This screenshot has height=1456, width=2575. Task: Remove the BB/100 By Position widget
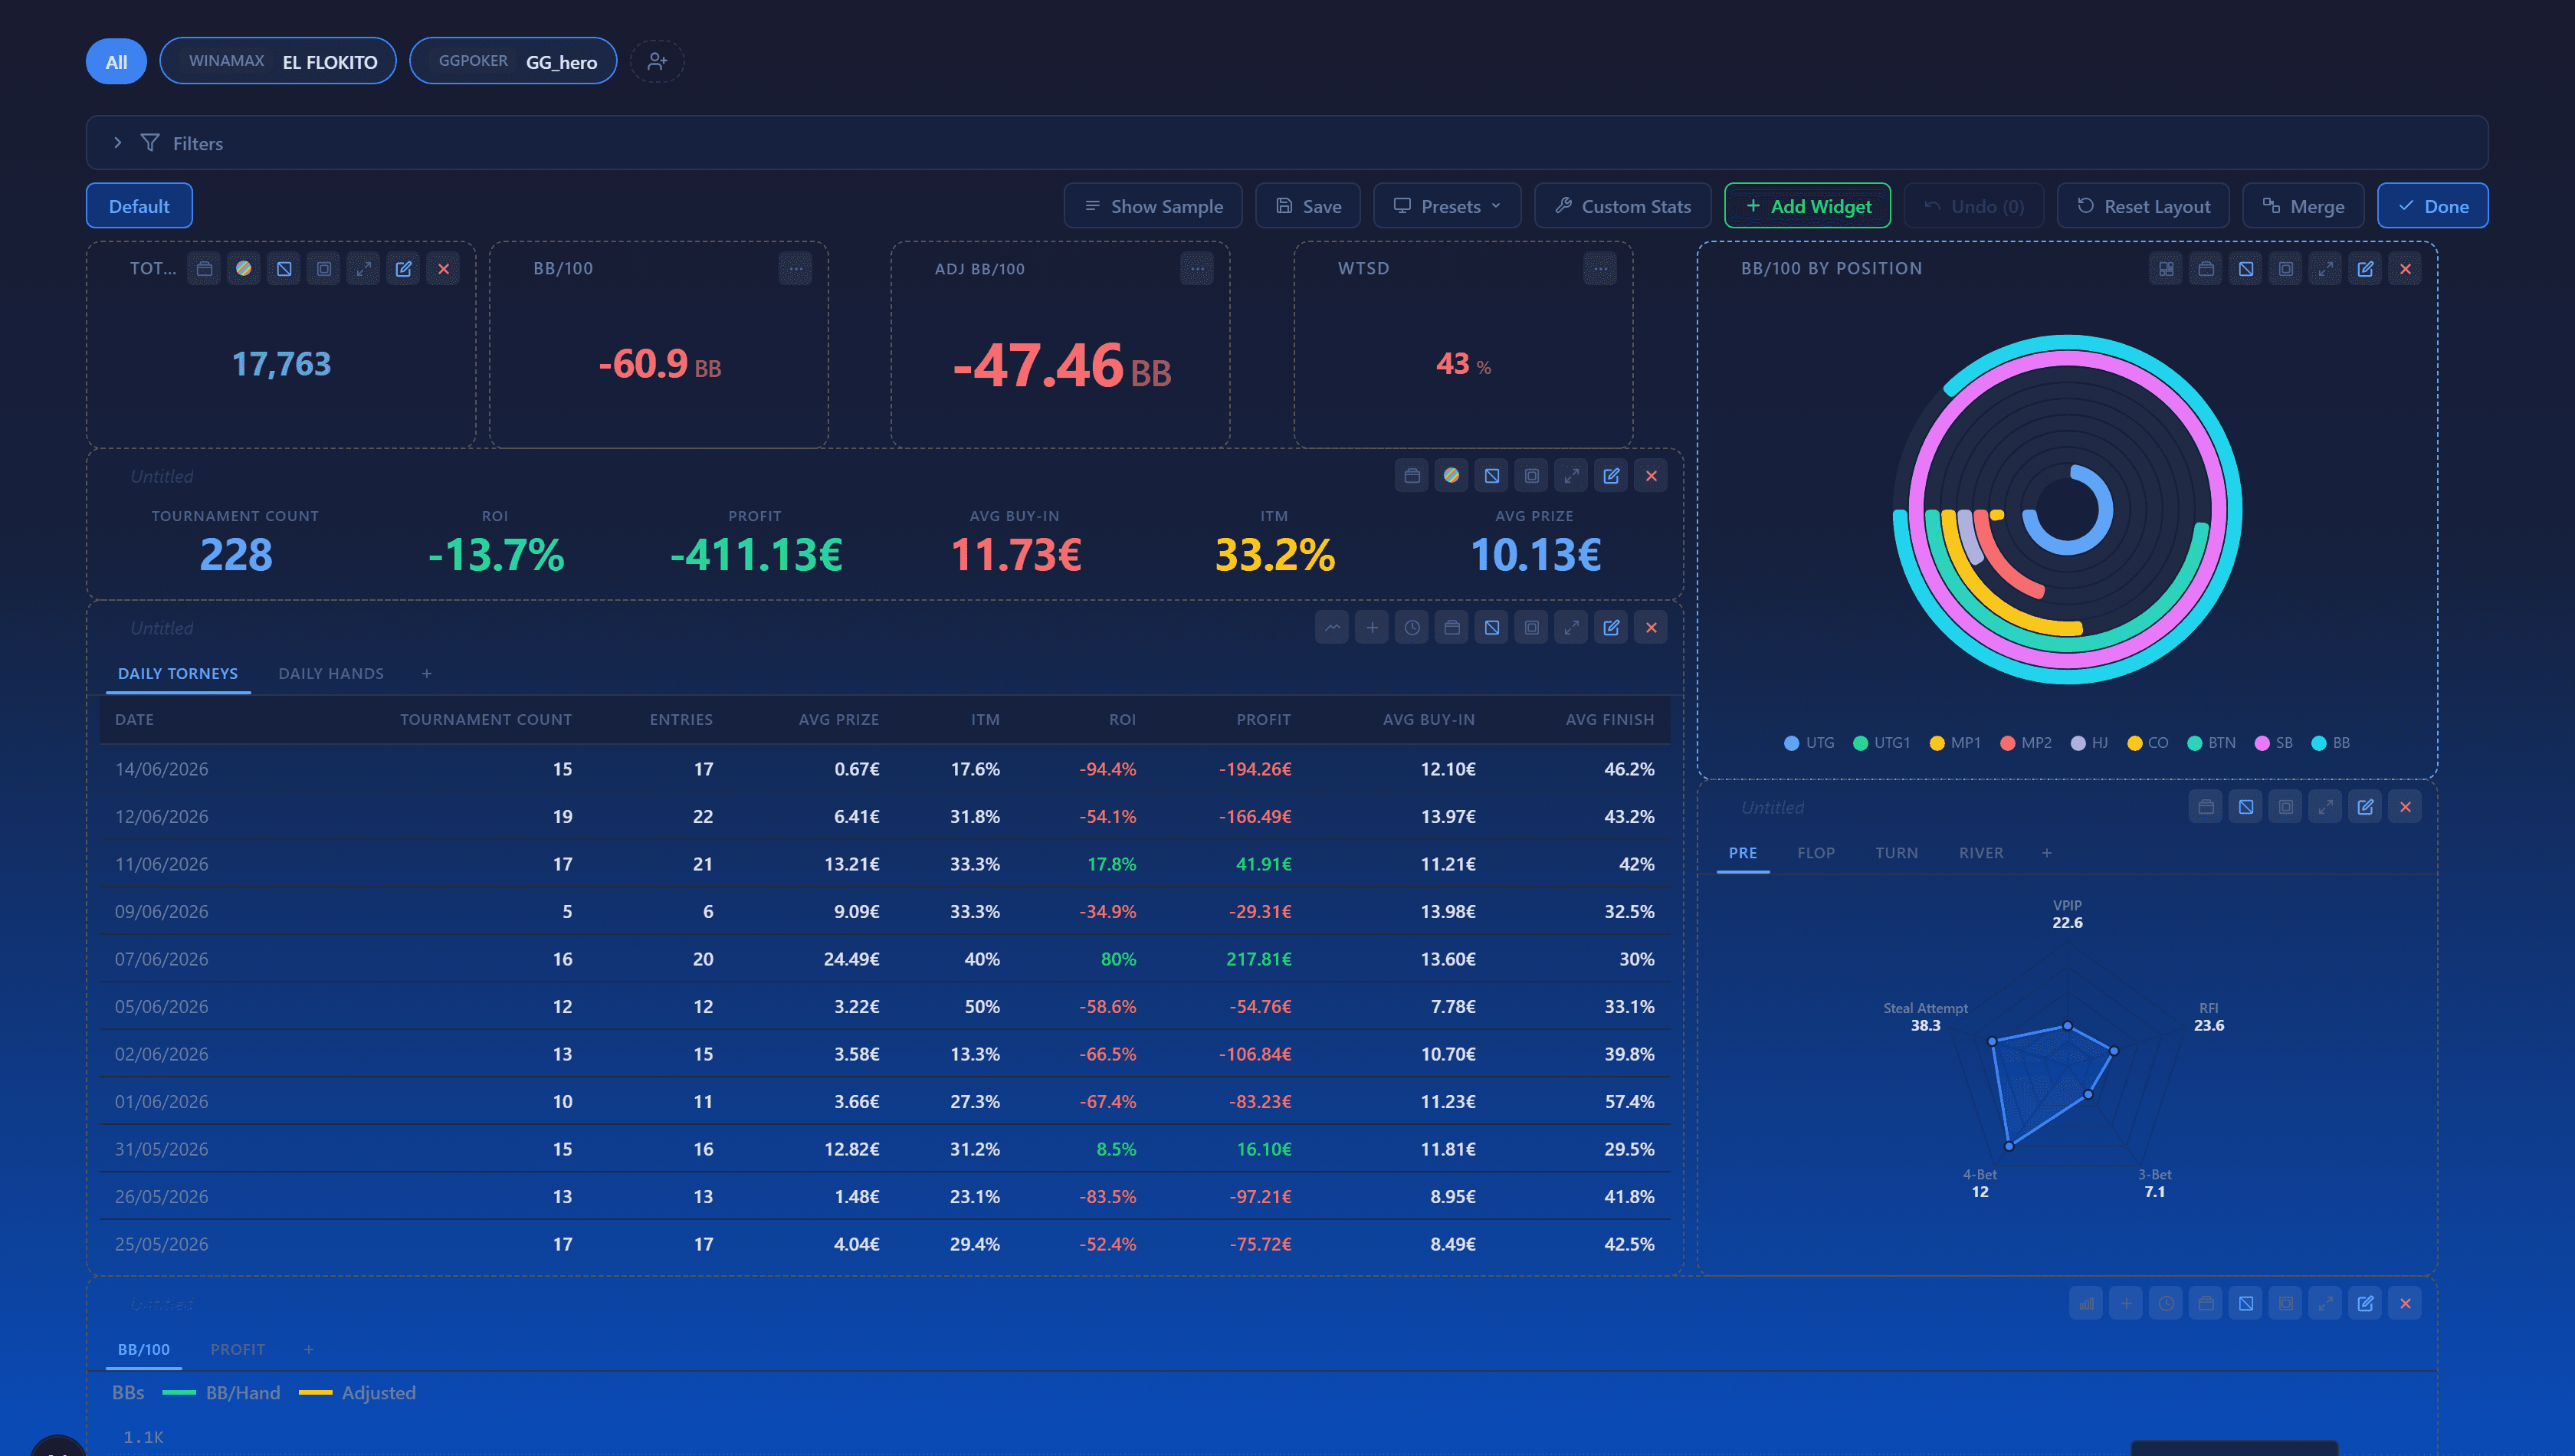tap(2406, 269)
